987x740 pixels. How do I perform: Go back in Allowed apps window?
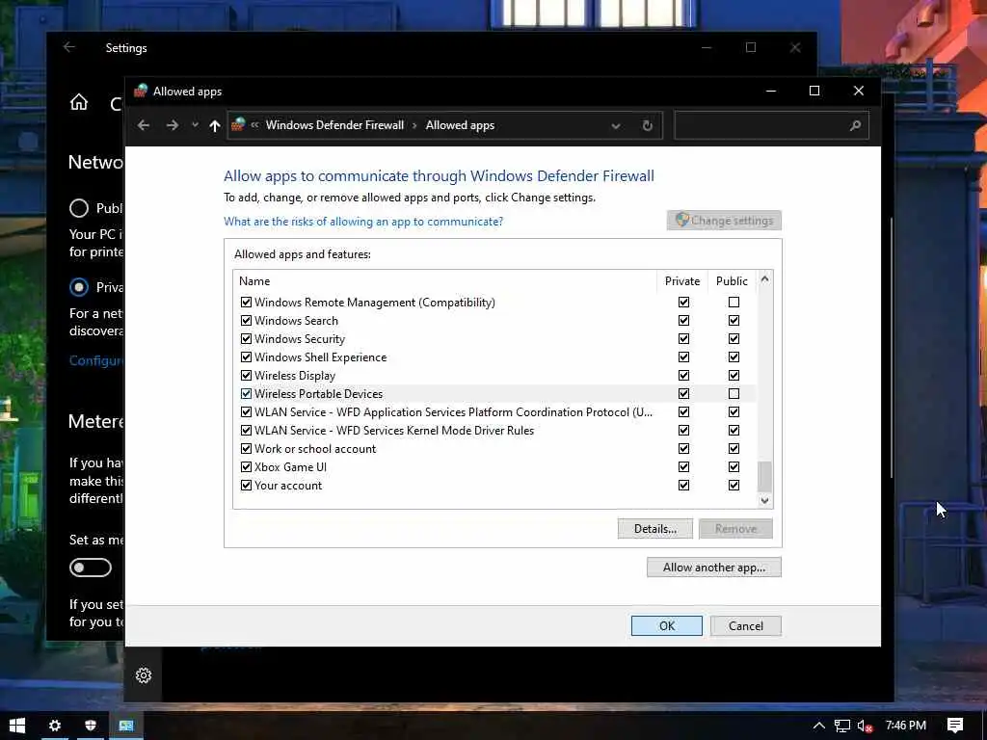click(x=144, y=125)
